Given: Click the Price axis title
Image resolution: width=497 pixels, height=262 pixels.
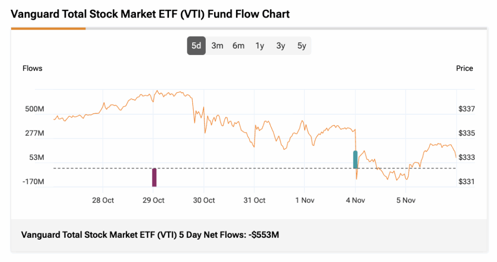Looking at the screenshot, I should point(464,69).
